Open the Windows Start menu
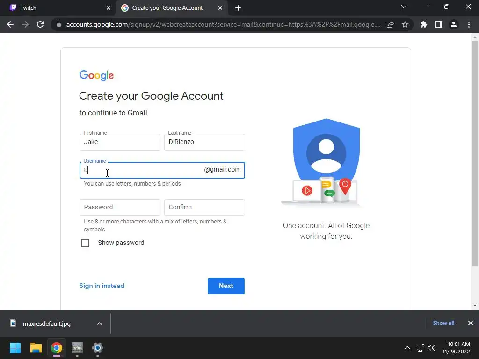The width and height of the screenshot is (479, 359). pos(15,348)
